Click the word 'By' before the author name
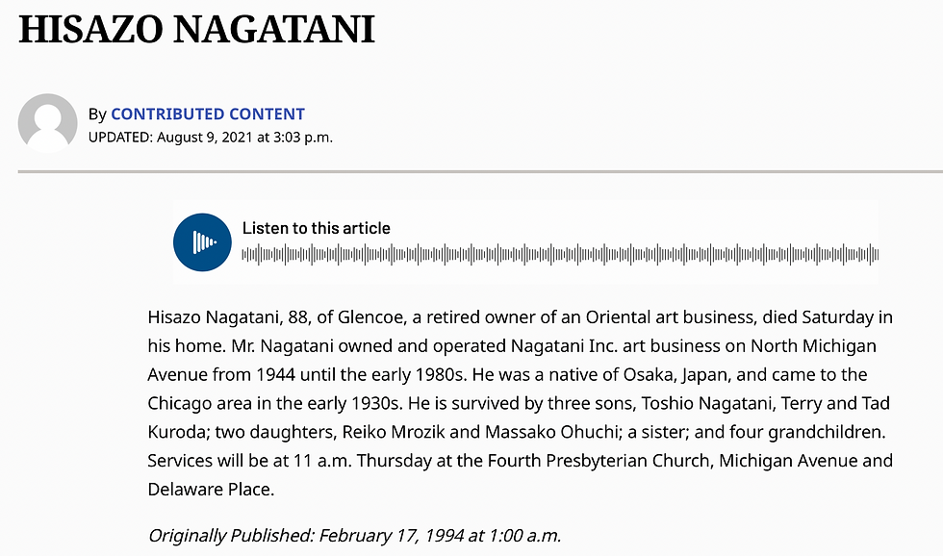The image size is (943, 556). pyautogui.click(x=97, y=114)
